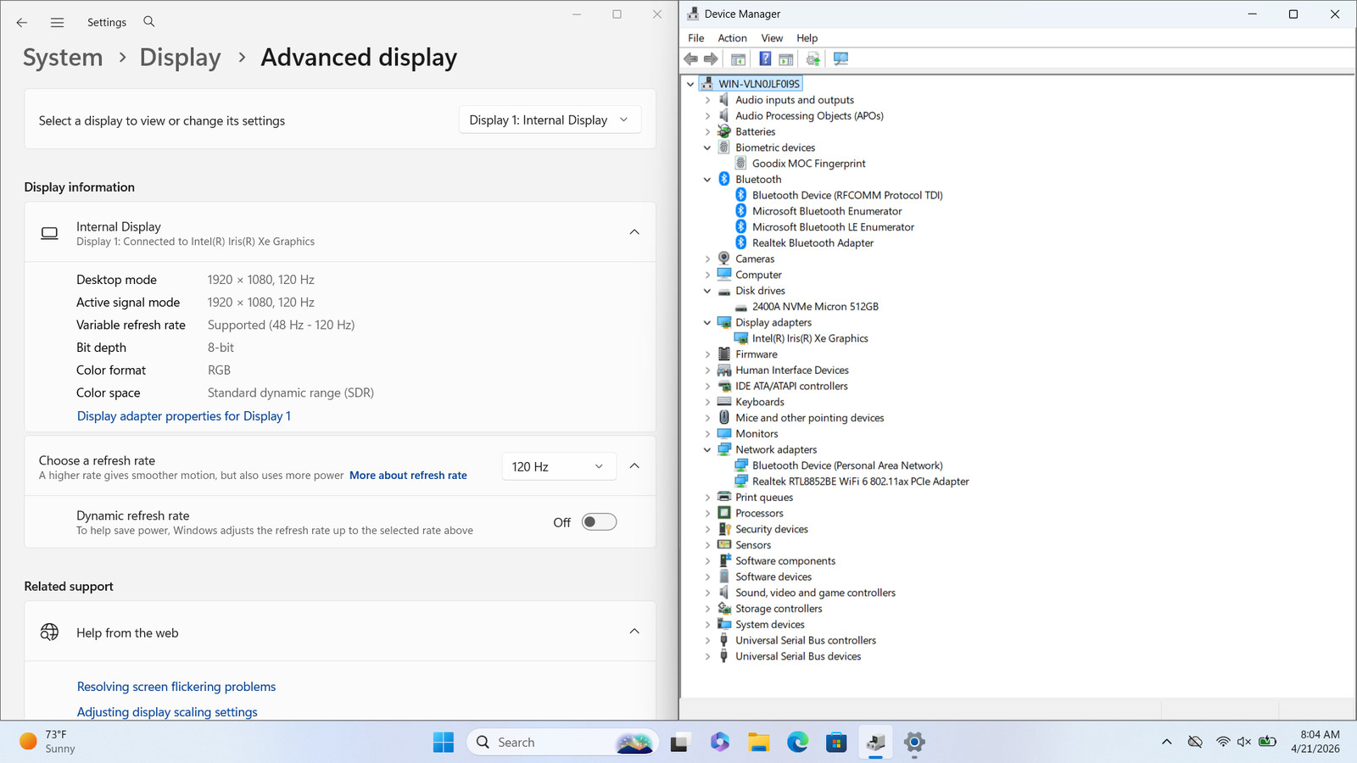Screen dimensions: 1357x763
Task: Open the Display 1: Internal Display dropdown
Action: point(550,120)
